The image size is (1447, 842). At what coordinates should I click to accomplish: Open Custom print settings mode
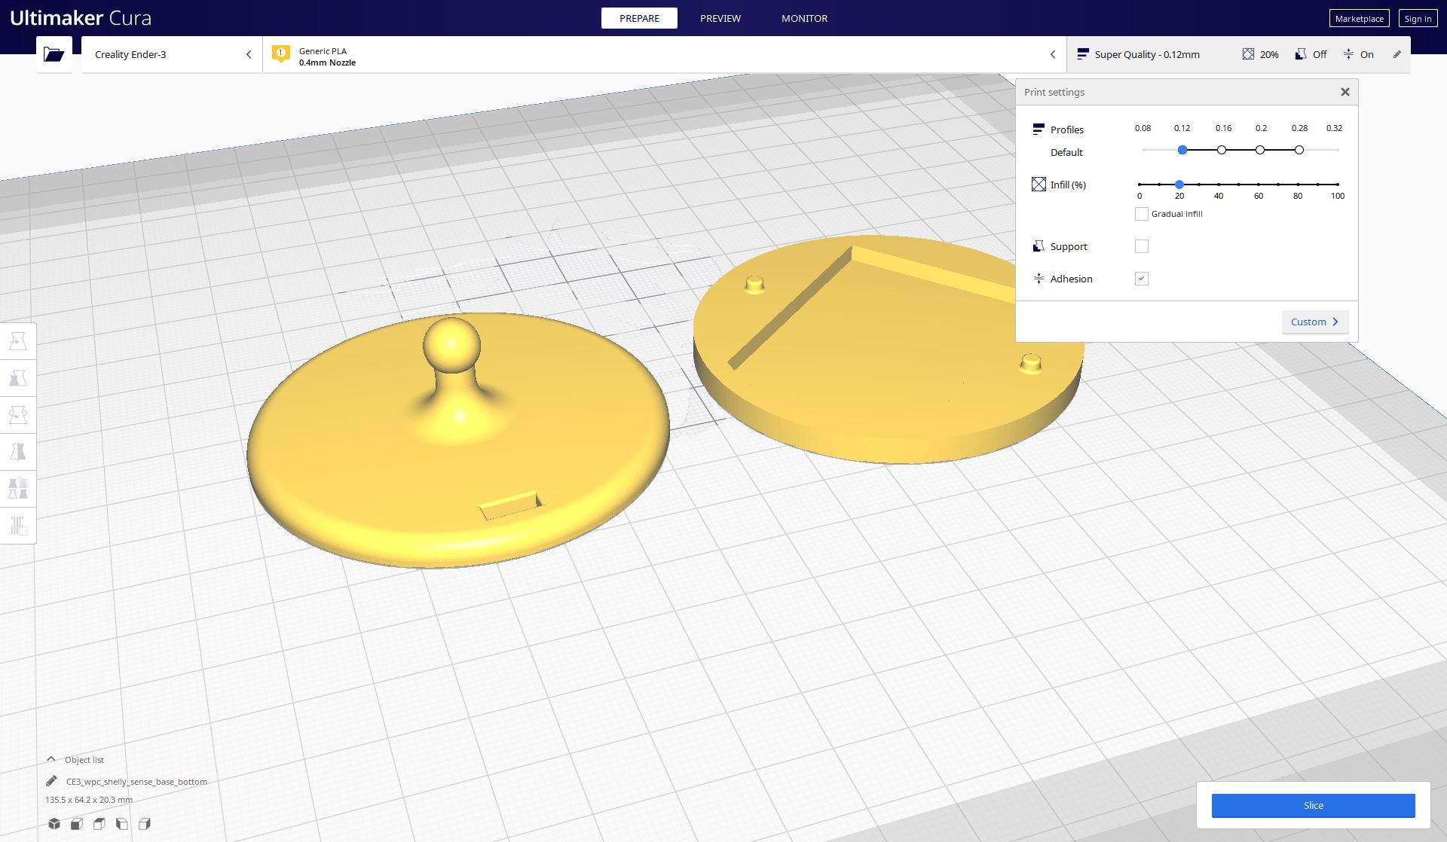pyautogui.click(x=1314, y=322)
